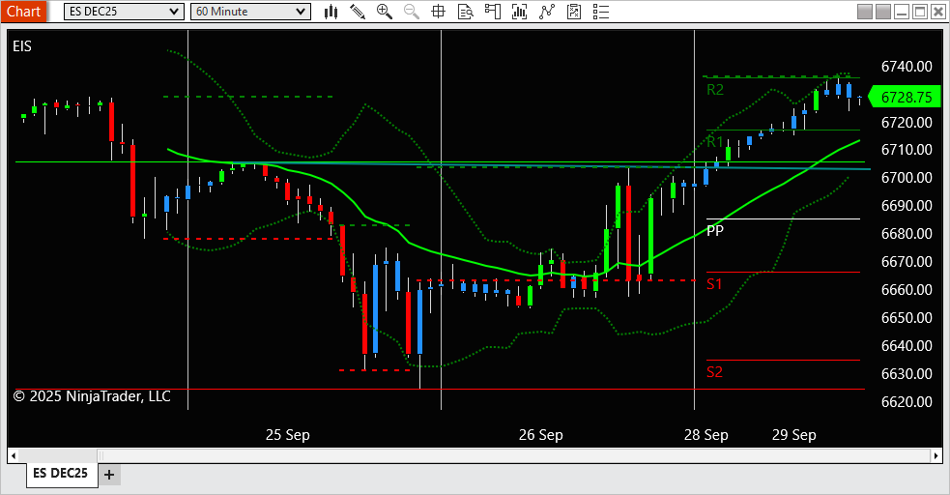Image resolution: width=950 pixels, height=495 pixels.
Task: Open the data series bars icon
Action: pyautogui.click(x=519, y=12)
